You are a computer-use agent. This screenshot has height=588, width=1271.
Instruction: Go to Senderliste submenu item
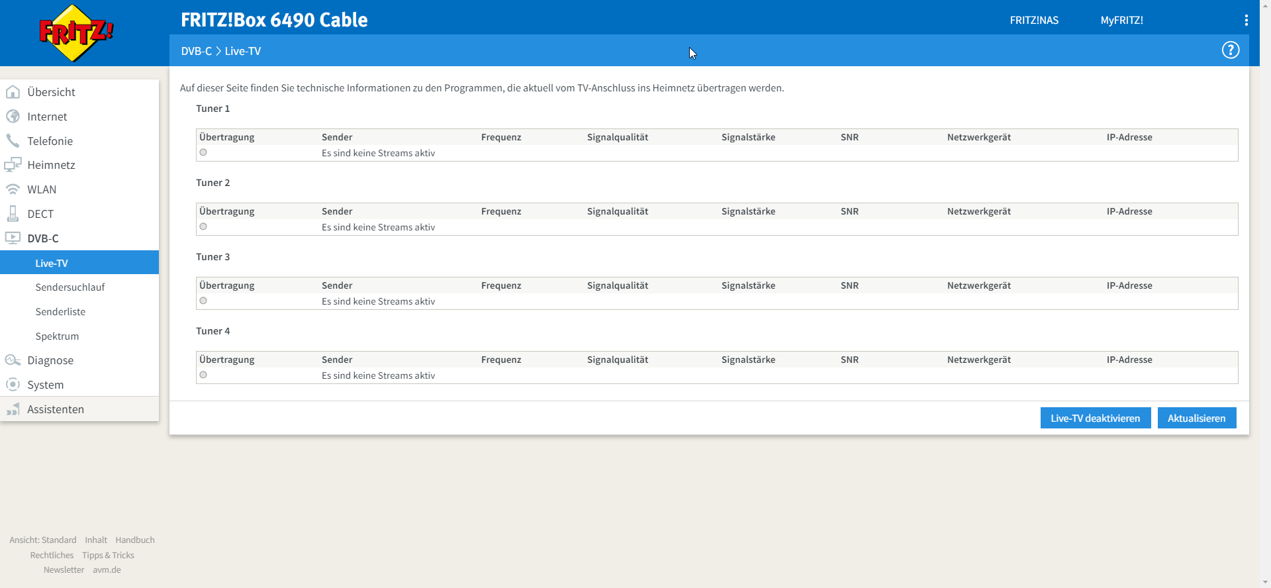pos(79,312)
